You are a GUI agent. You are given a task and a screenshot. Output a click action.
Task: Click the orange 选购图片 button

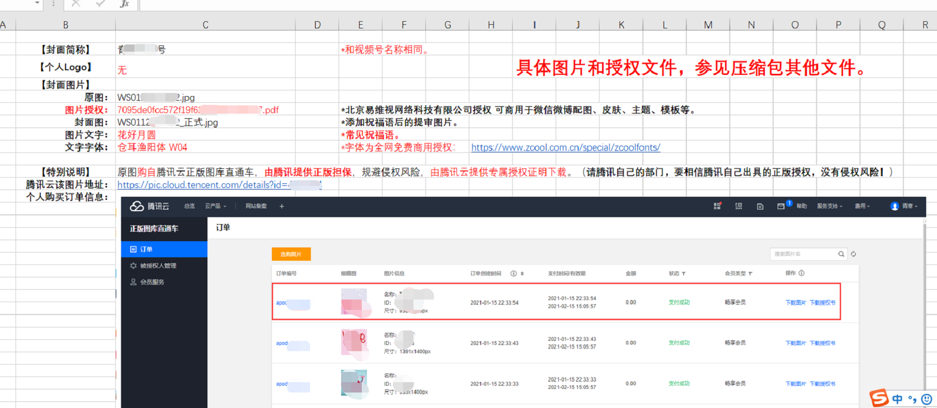coord(291,254)
